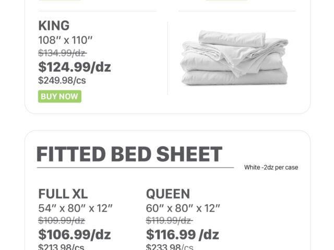
Task: Click the $213.98/cs case price
Action: [61, 247]
